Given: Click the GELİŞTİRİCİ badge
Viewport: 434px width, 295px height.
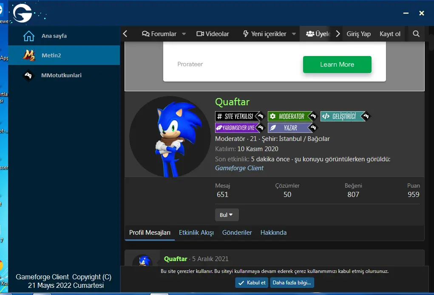Looking at the screenshot, I should click(x=345, y=116).
